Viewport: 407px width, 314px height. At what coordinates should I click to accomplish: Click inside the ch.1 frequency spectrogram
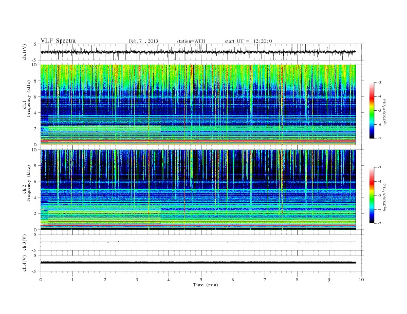click(198, 105)
